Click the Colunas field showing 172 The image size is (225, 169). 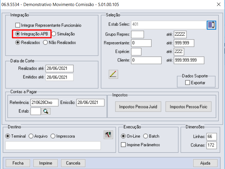[212, 145]
